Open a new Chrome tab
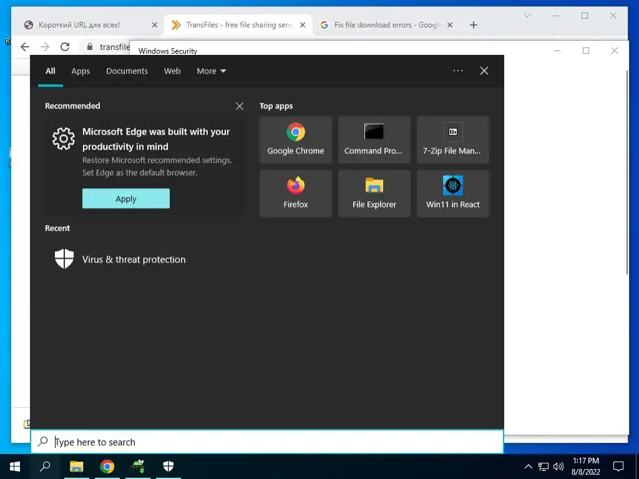 473,25
